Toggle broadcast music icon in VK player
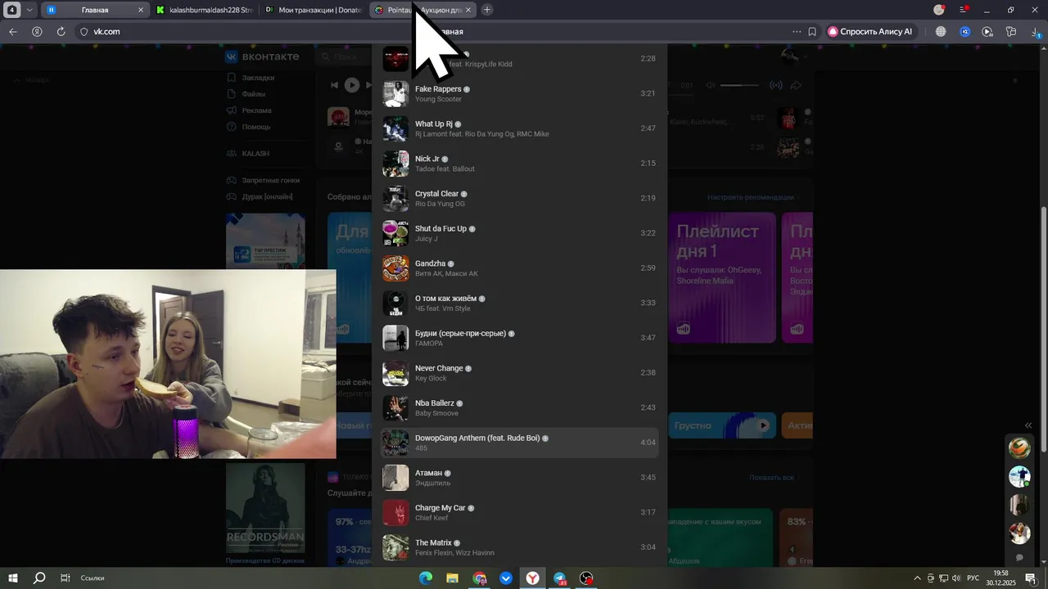 pyautogui.click(x=776, y=85)
